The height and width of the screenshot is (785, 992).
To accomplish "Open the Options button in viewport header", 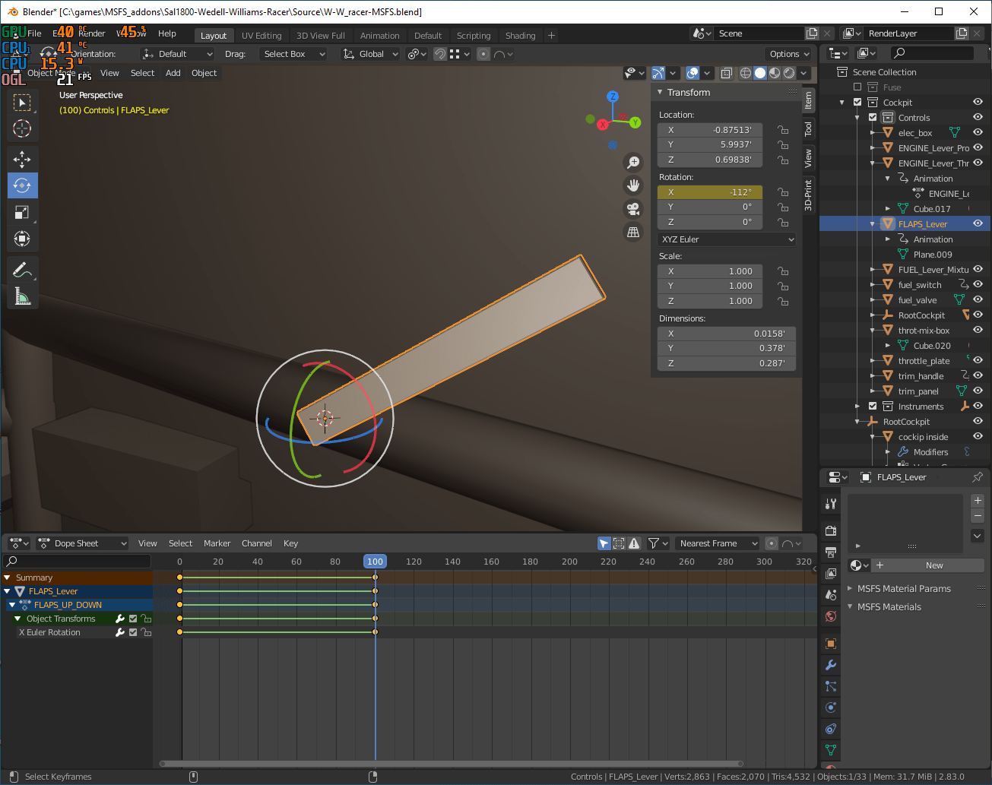I will (789, 54).
